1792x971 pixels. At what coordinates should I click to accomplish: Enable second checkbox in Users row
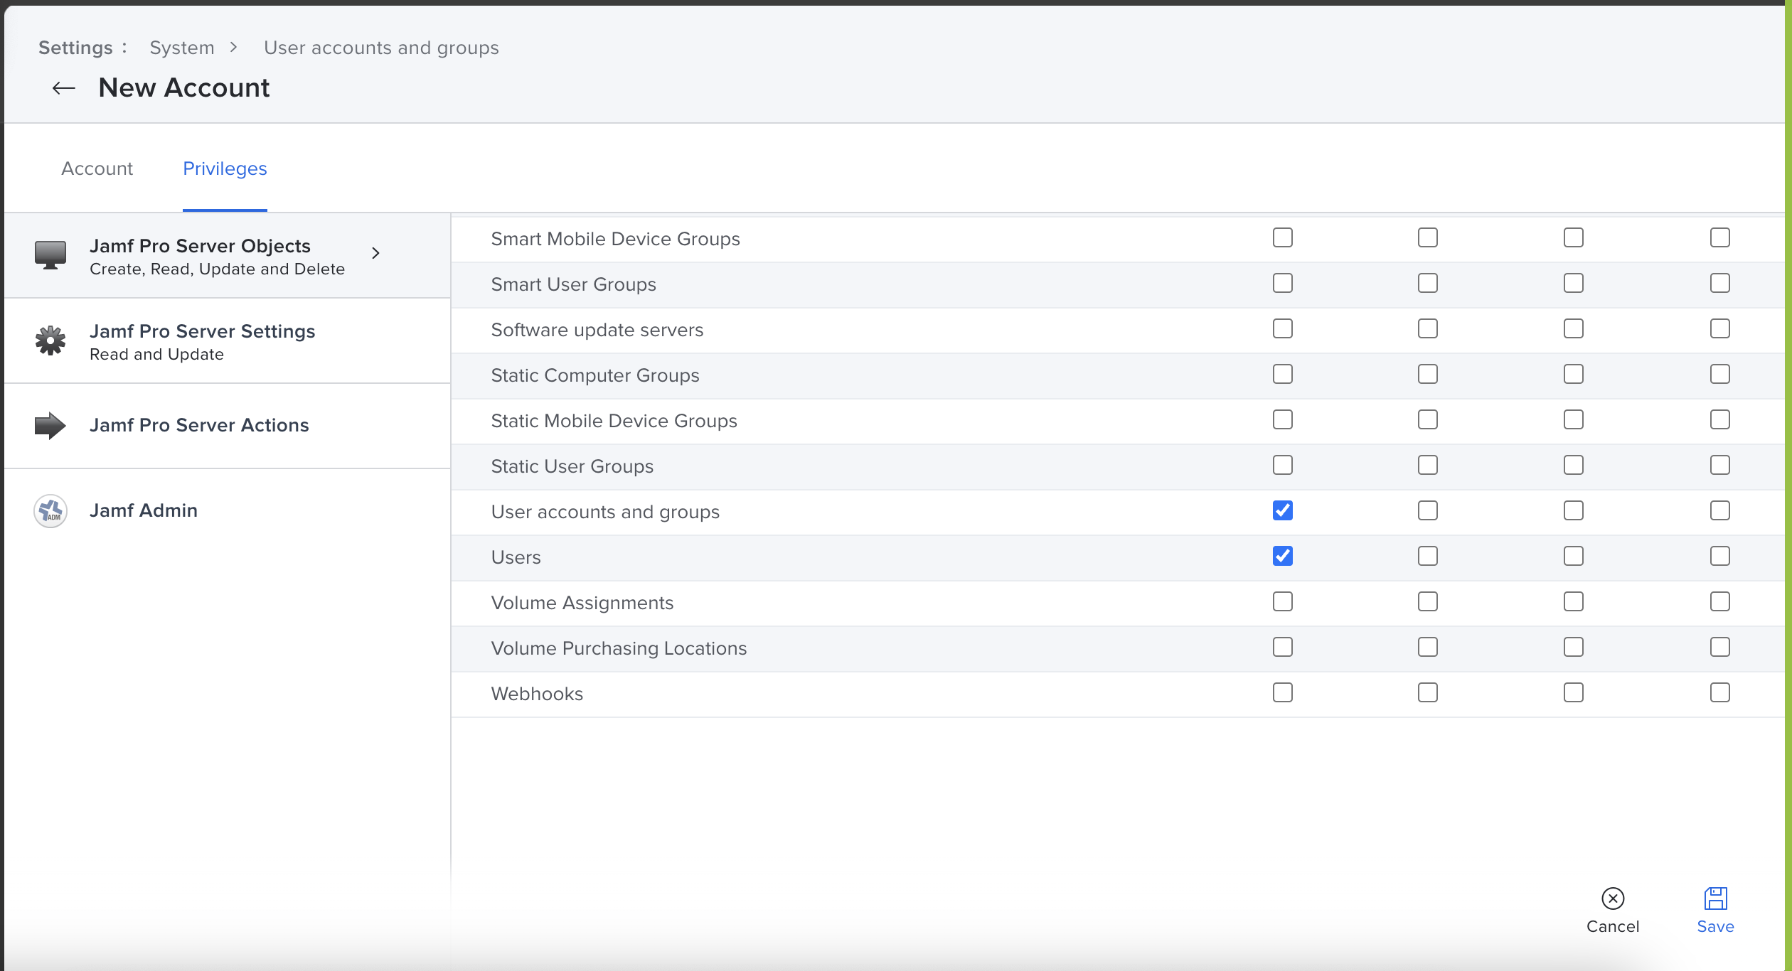1428,556
